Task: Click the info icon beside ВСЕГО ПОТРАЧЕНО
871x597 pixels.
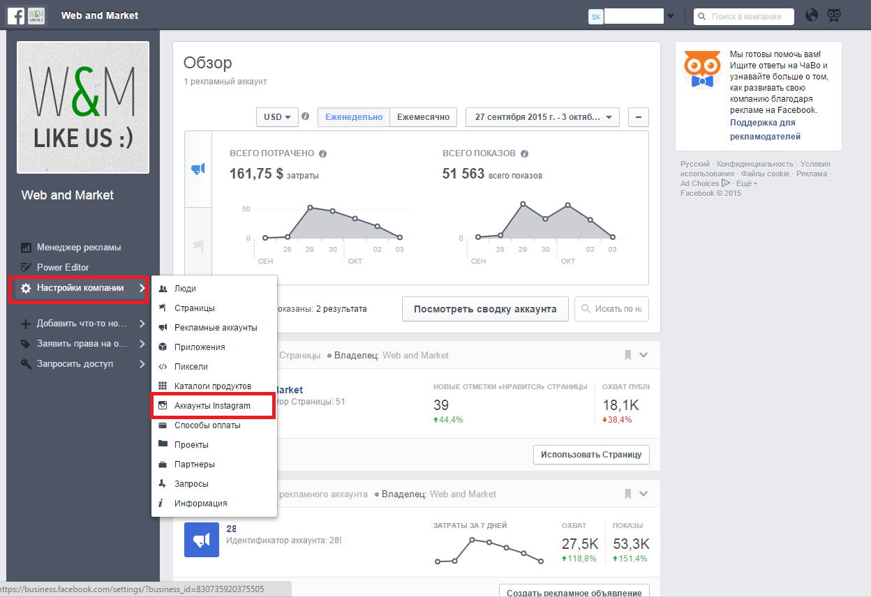Action: point(323,153)
